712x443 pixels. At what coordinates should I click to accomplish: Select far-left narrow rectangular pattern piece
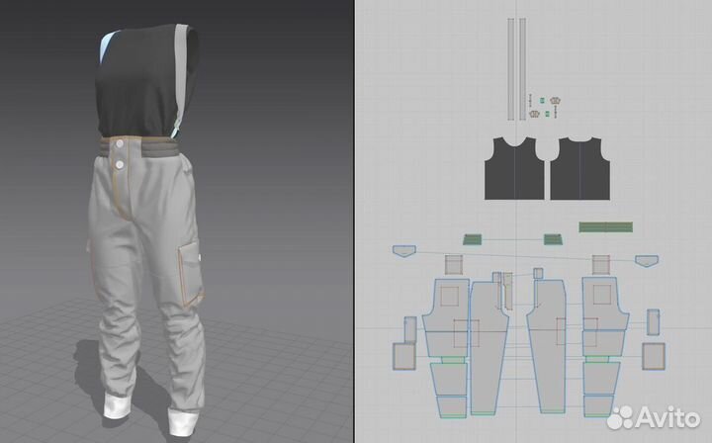[x=410, y=329]
